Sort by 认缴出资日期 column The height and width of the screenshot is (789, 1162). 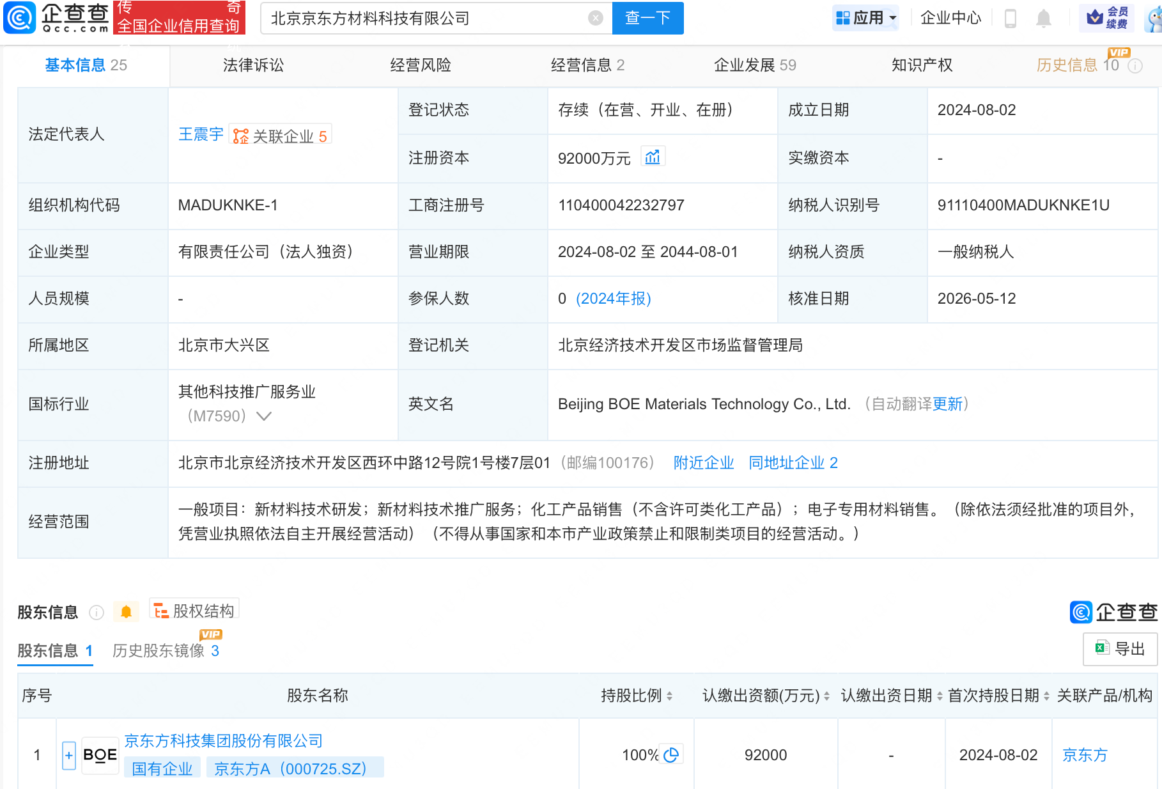coord(940,696)
